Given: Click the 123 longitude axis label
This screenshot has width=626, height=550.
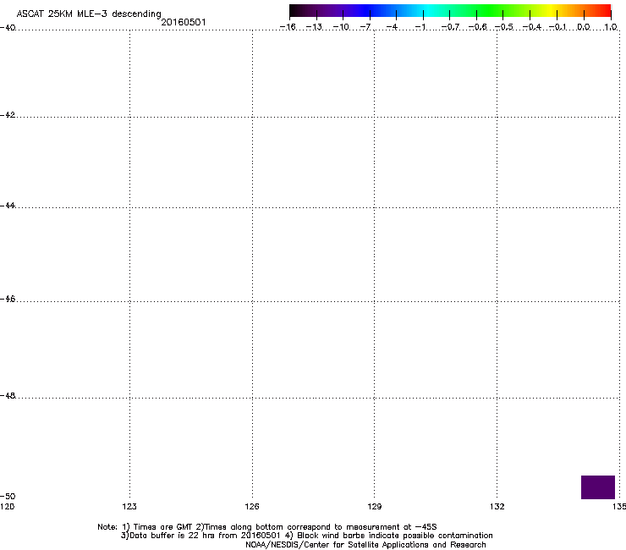Looking at the screenshot, I should [x=129, y=507].
